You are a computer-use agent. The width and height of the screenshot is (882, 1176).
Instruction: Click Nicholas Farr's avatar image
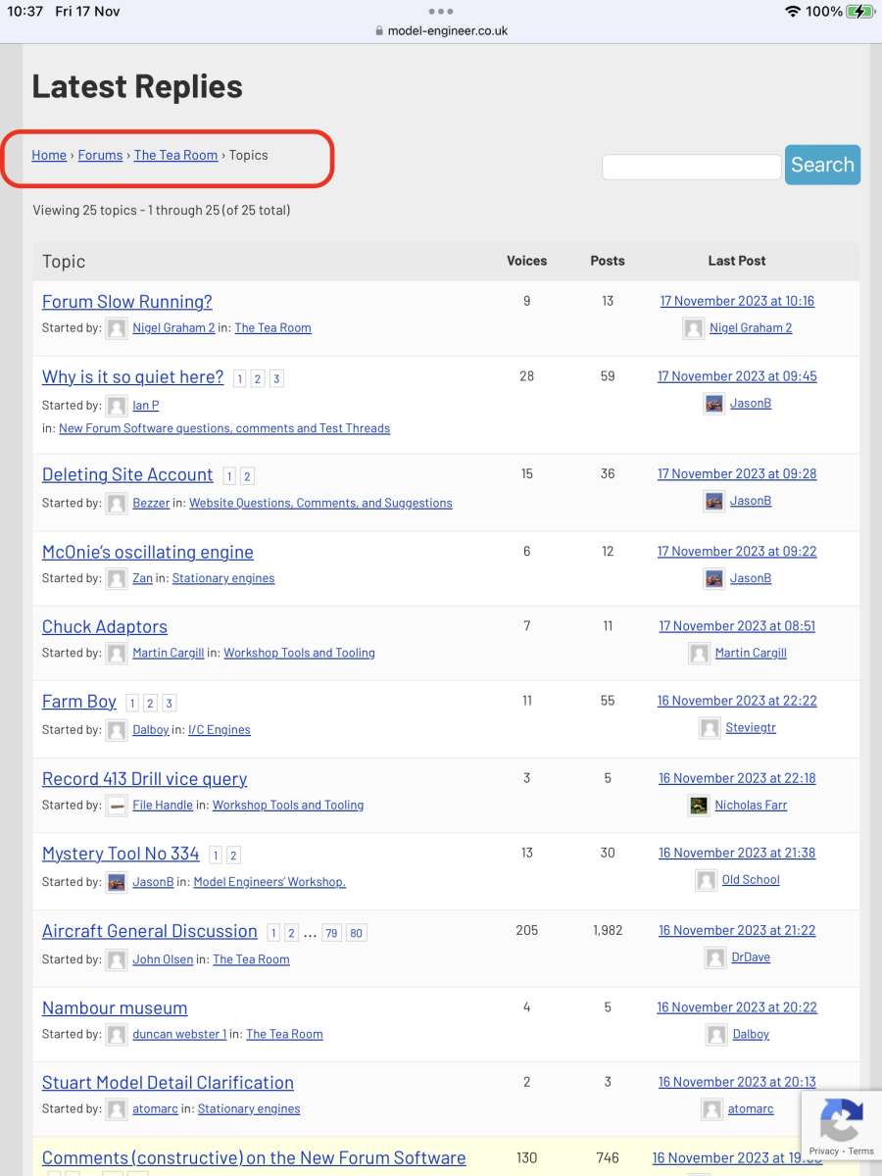[699, 806]
